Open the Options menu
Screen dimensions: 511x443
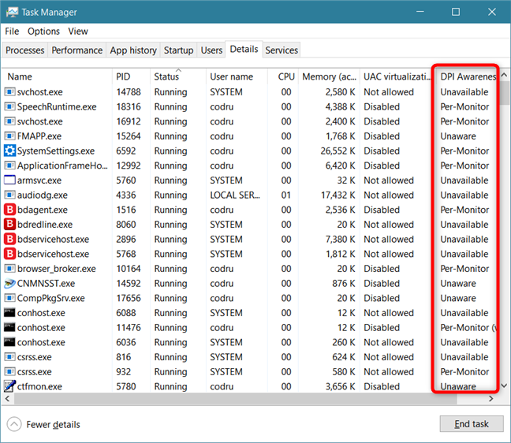(43, 32)
